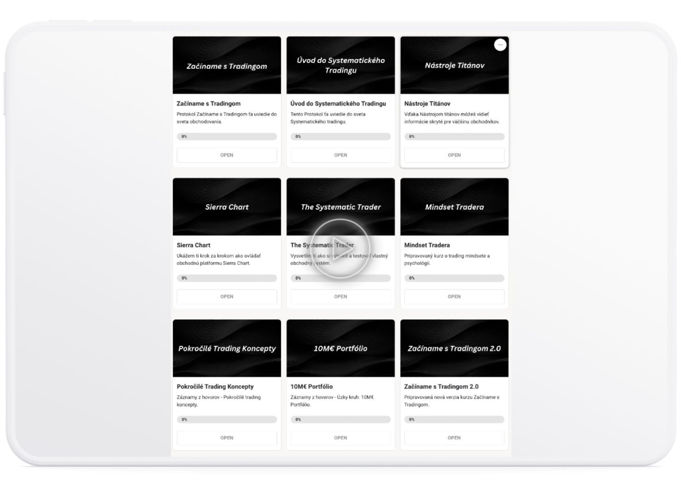Click the Začíname s Tradingom progress bar
The image size is (681, 497).
(226, 137)
